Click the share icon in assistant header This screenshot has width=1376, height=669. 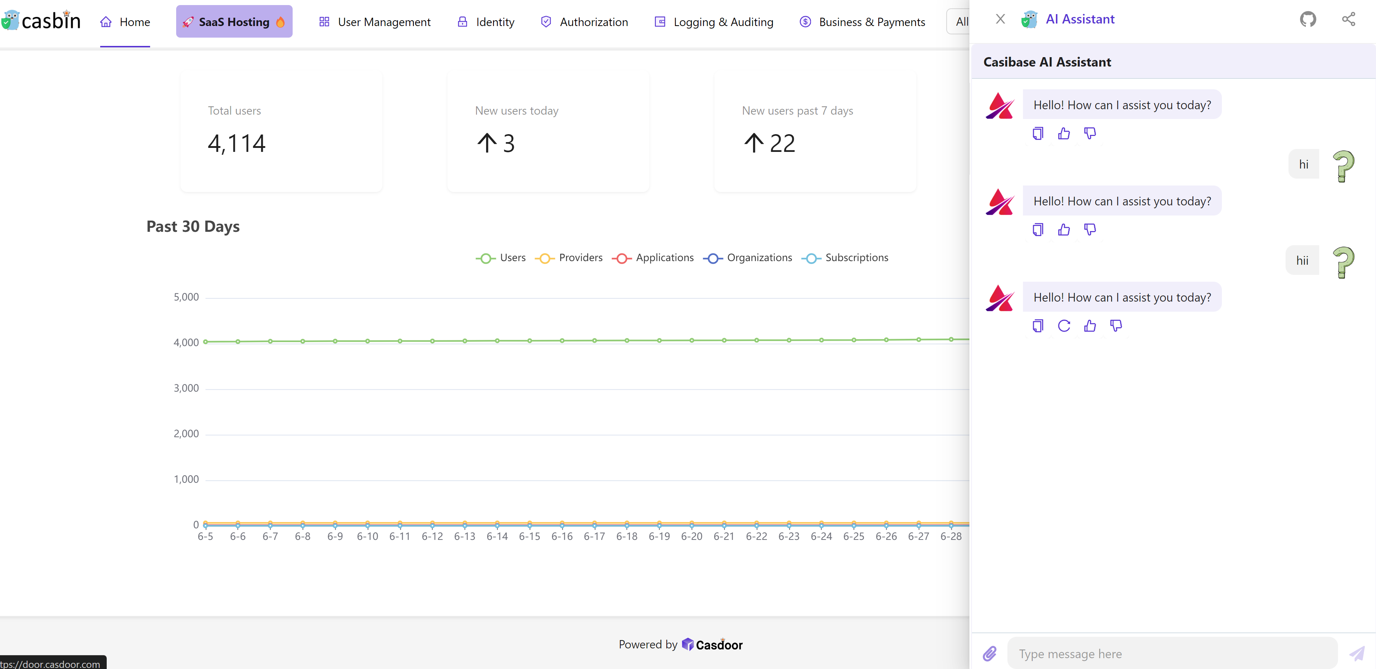[1348, 19]
